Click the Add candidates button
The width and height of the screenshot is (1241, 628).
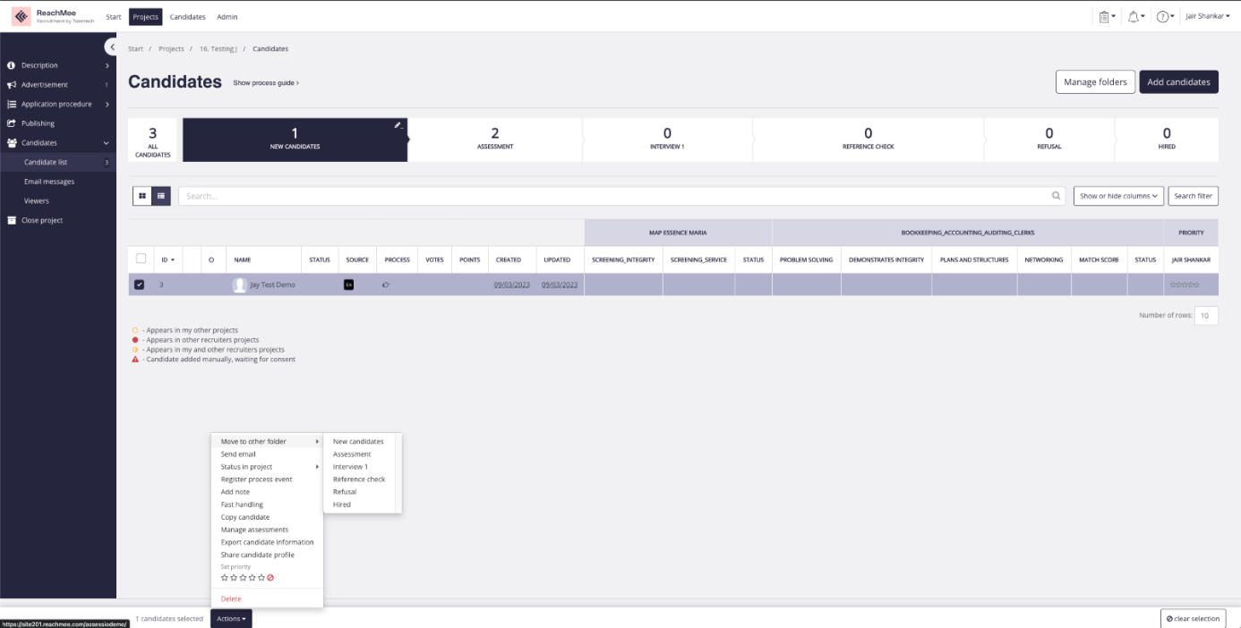pos(1177,82)
